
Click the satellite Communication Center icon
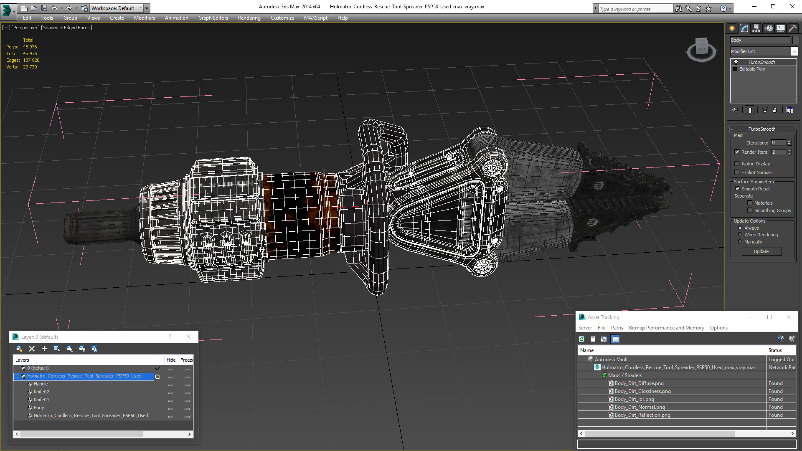click(x=698, y=8)
